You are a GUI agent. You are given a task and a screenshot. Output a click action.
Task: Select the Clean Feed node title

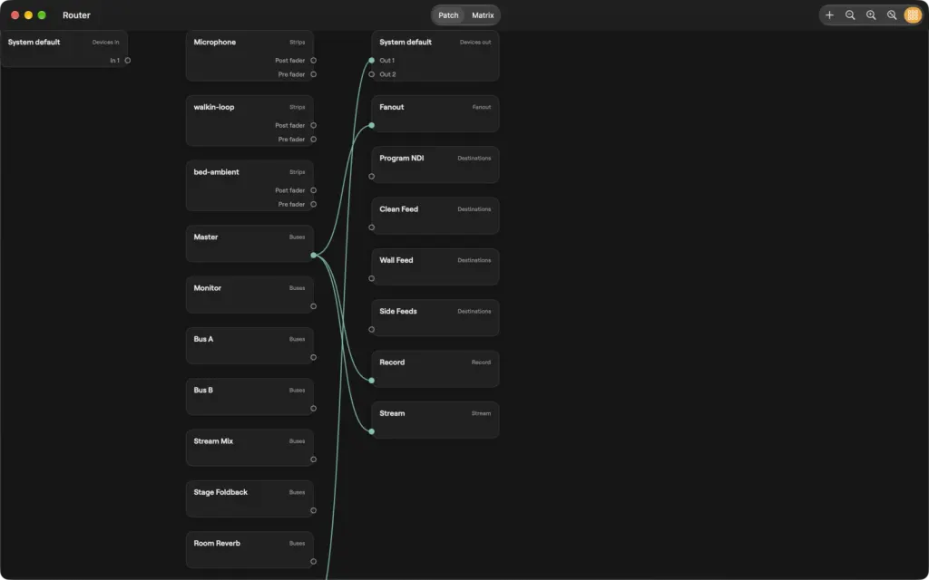pos(399,209)
